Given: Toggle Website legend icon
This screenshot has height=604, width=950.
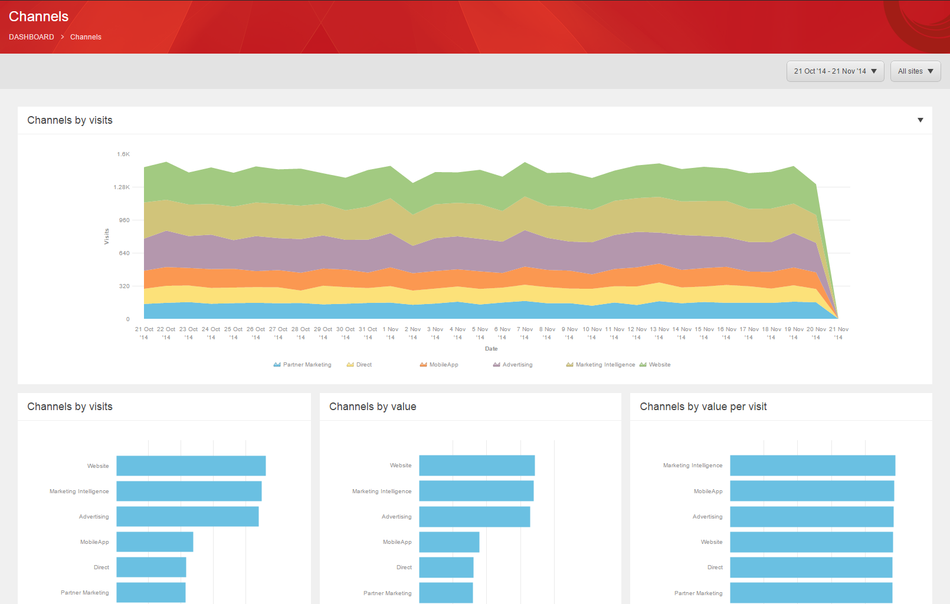Looking at the screenshot, I should [x=643, y=365].
